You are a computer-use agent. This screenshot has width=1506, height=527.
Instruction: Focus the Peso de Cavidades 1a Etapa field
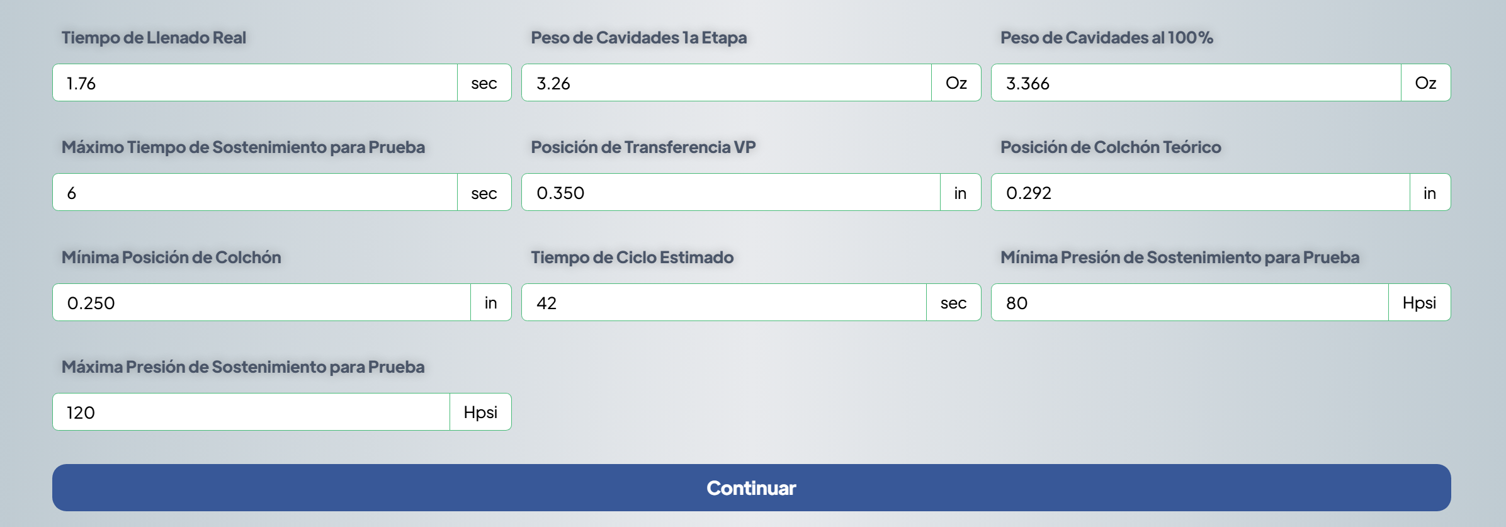(726, 82)
